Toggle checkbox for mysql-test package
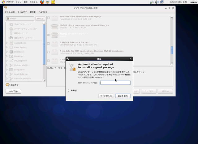Screen dimensions: 198x144 point(48,18)
